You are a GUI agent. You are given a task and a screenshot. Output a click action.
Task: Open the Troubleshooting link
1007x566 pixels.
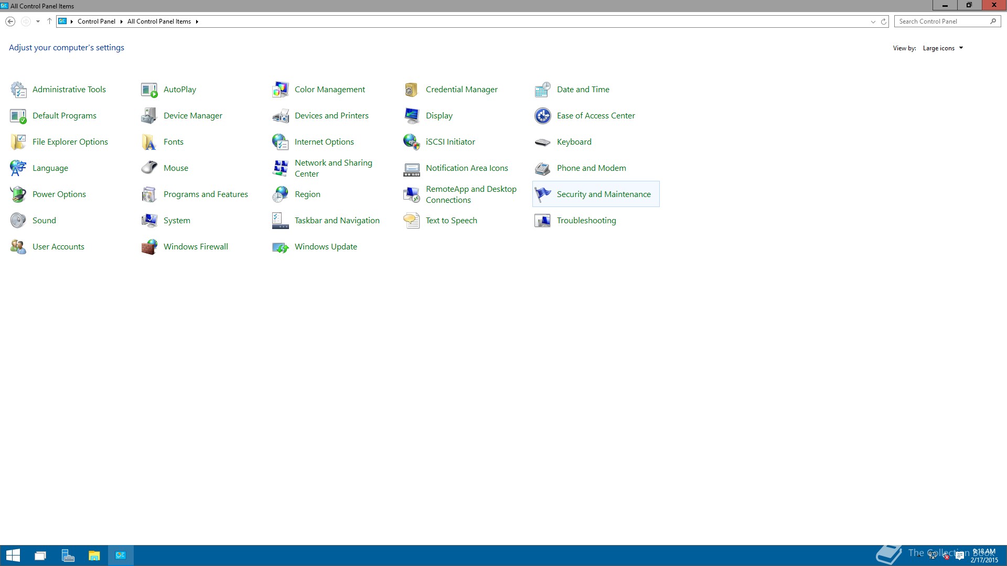pos(586,221)
